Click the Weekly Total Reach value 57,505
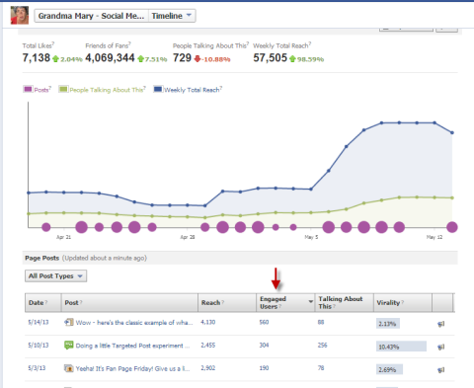 tap(271, 58)
